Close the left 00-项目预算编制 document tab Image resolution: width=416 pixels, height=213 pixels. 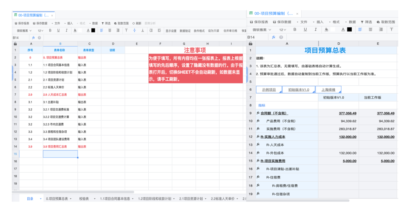click(52, 16)
